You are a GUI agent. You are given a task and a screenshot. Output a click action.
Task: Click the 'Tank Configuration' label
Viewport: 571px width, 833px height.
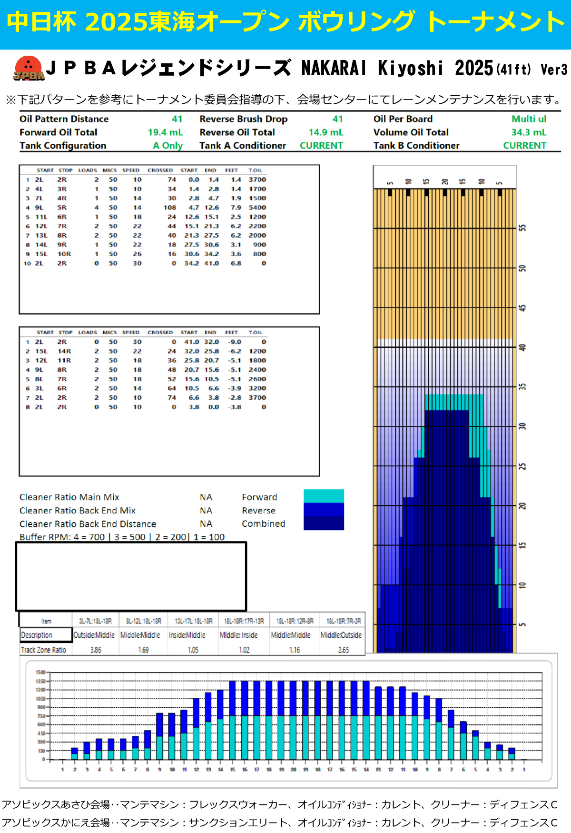pos(63,146)
